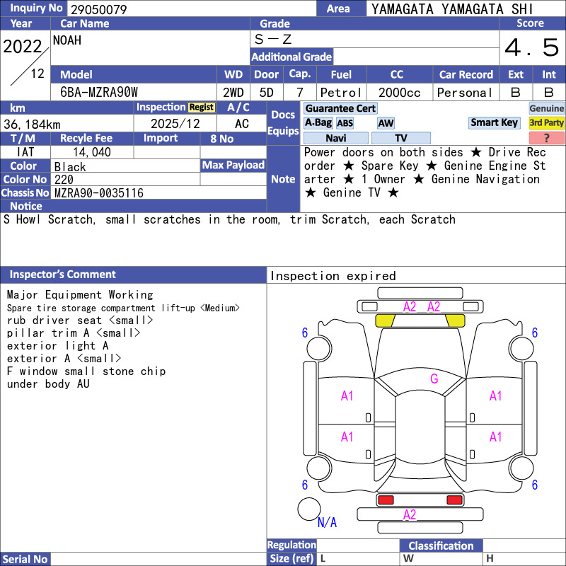566x566 pixels.
Task: Click the 5D door value
Action: pos(267,93)
